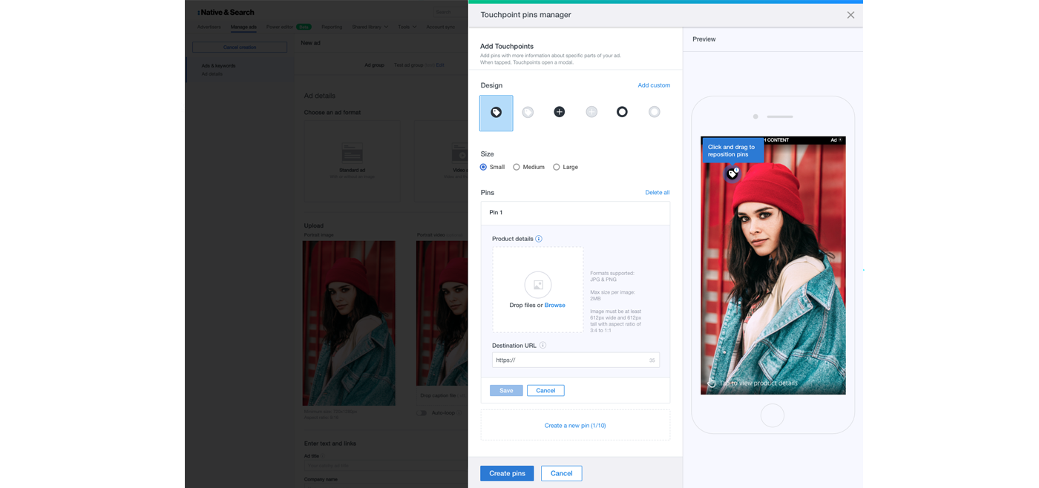The width and height of the screenshot is (1039, 488).
Task: Click Create a new pin (1/10)
Action: (x=575, y=426)
